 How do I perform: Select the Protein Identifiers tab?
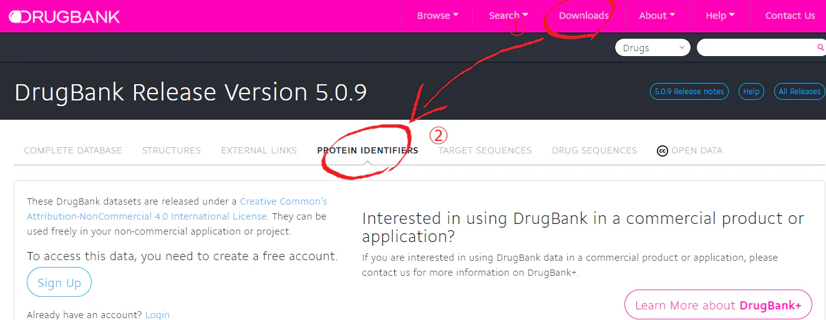(367, 150)
